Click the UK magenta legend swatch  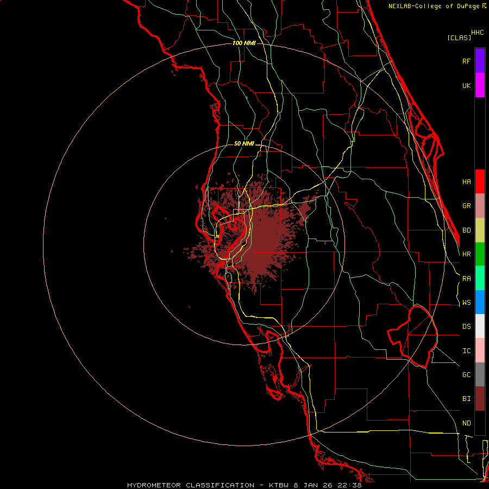coord(480,85)
